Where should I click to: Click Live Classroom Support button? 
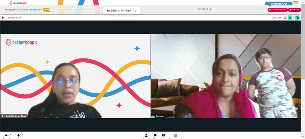pos(278,10)
